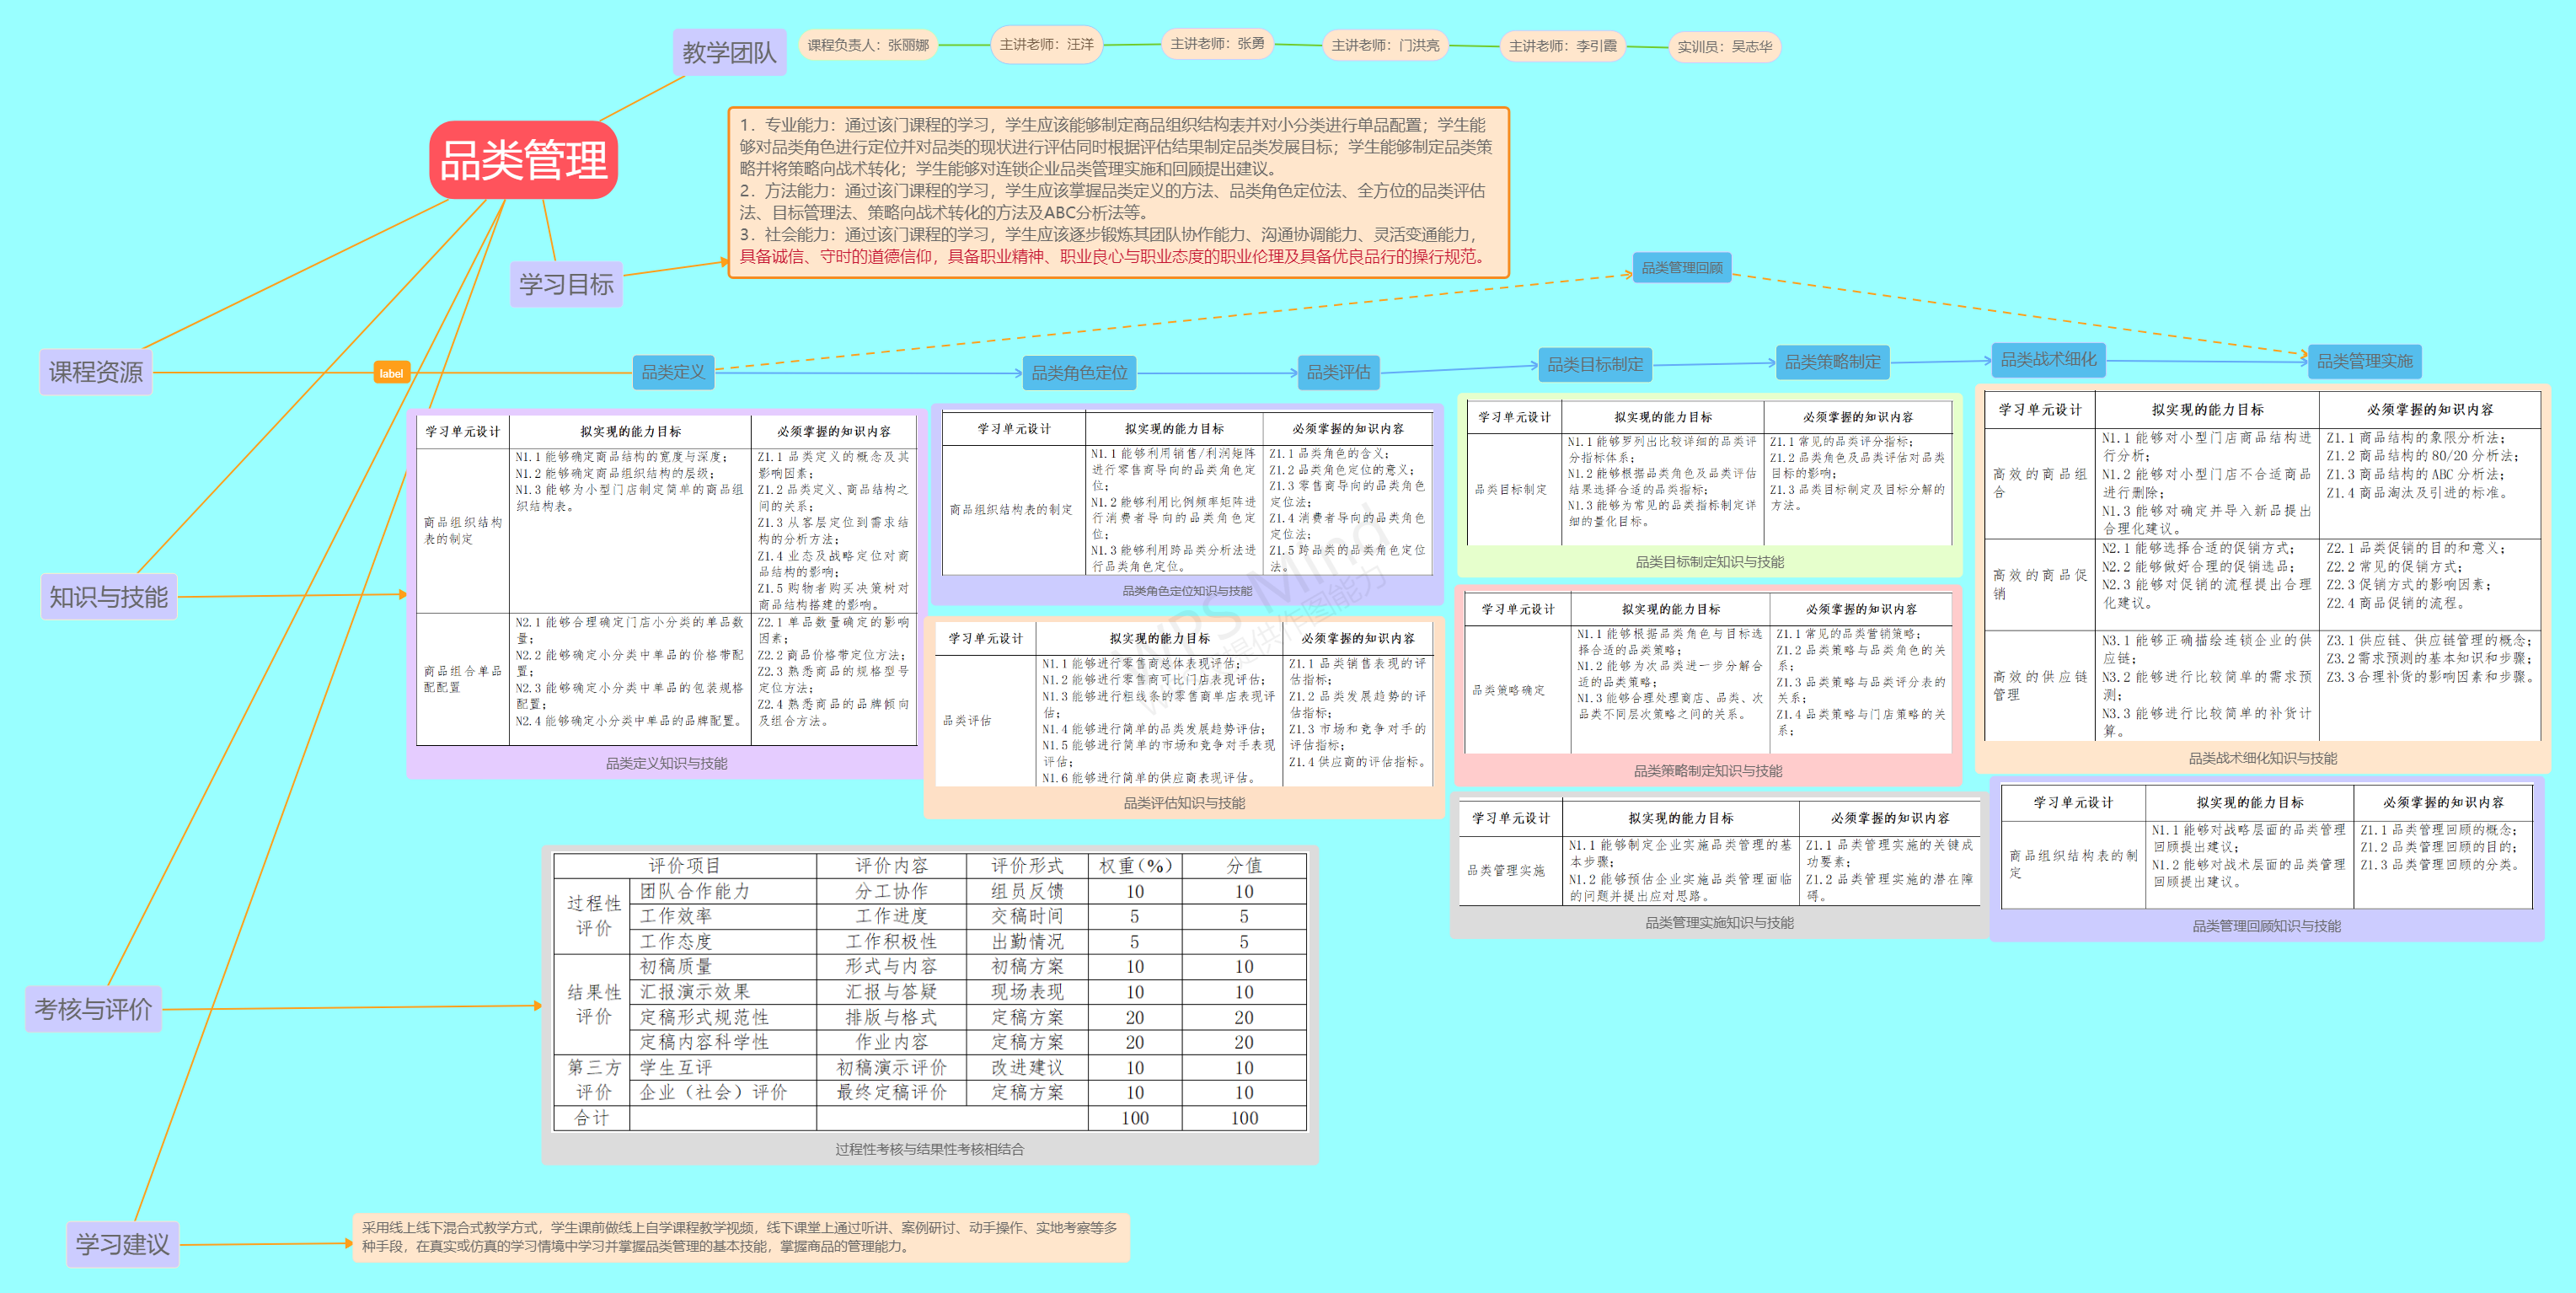This screenshot has width=2576, height=1293.
Task: Click the 主讲老师：汪洋 node
Action: point(1046,45)
